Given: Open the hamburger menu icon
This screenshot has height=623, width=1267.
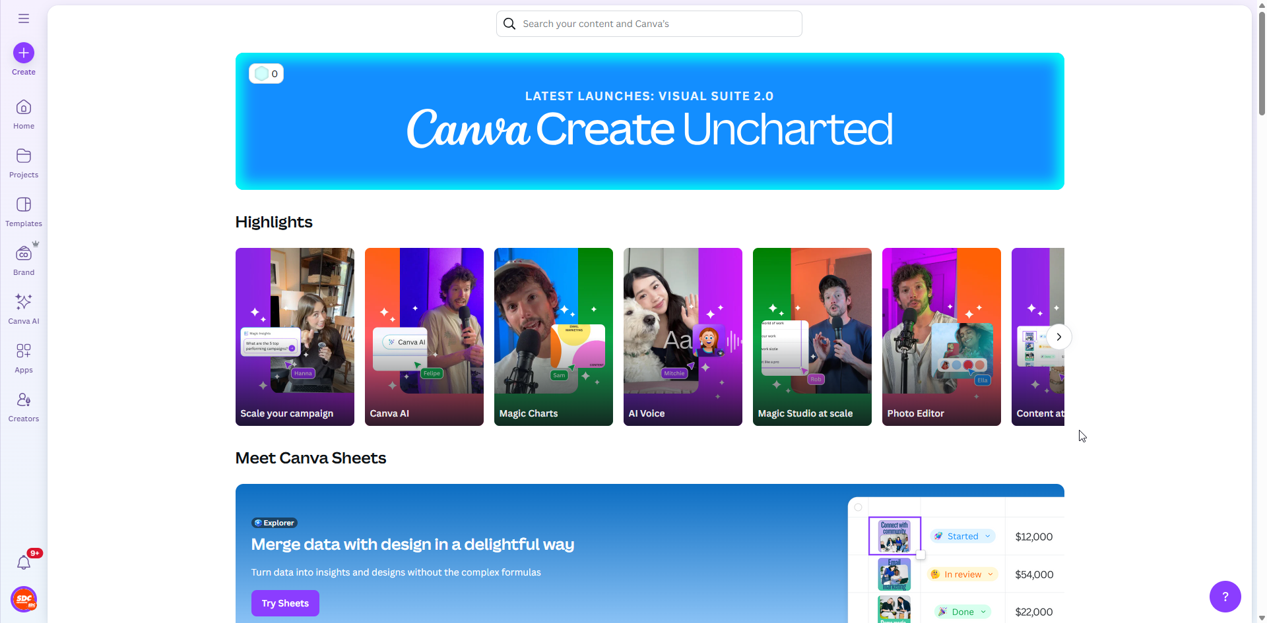Looking at the screenshot, I should click(24, 18).
